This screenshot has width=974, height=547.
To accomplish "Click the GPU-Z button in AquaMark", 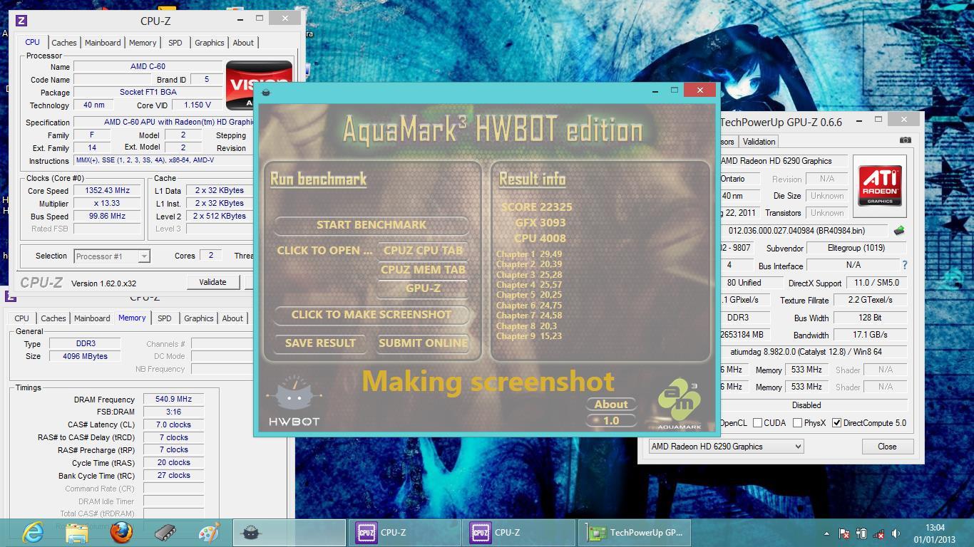I will (423, 288).
